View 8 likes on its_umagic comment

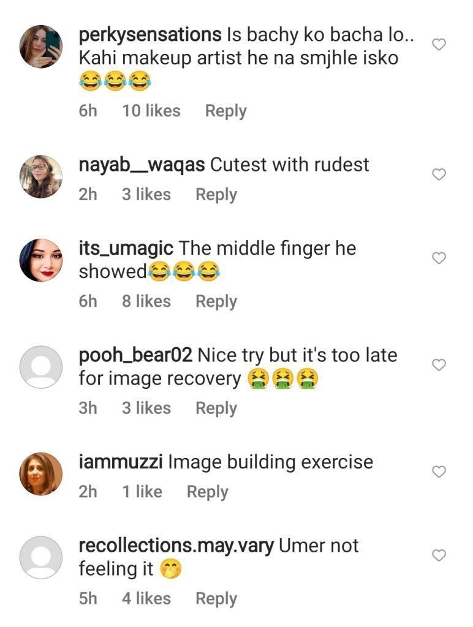146,301
